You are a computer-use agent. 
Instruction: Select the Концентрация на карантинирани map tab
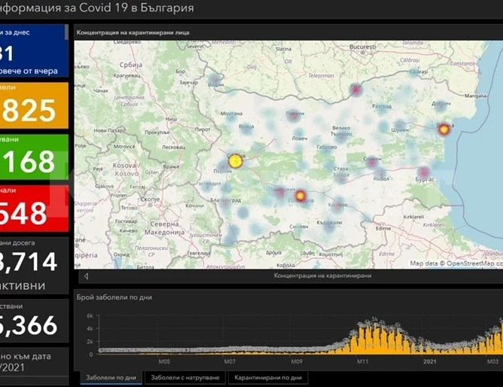(x=322, y=276)
